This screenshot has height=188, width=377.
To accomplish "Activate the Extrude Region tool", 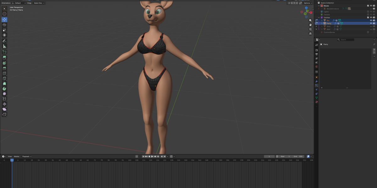I will click(x=4, y=58).
